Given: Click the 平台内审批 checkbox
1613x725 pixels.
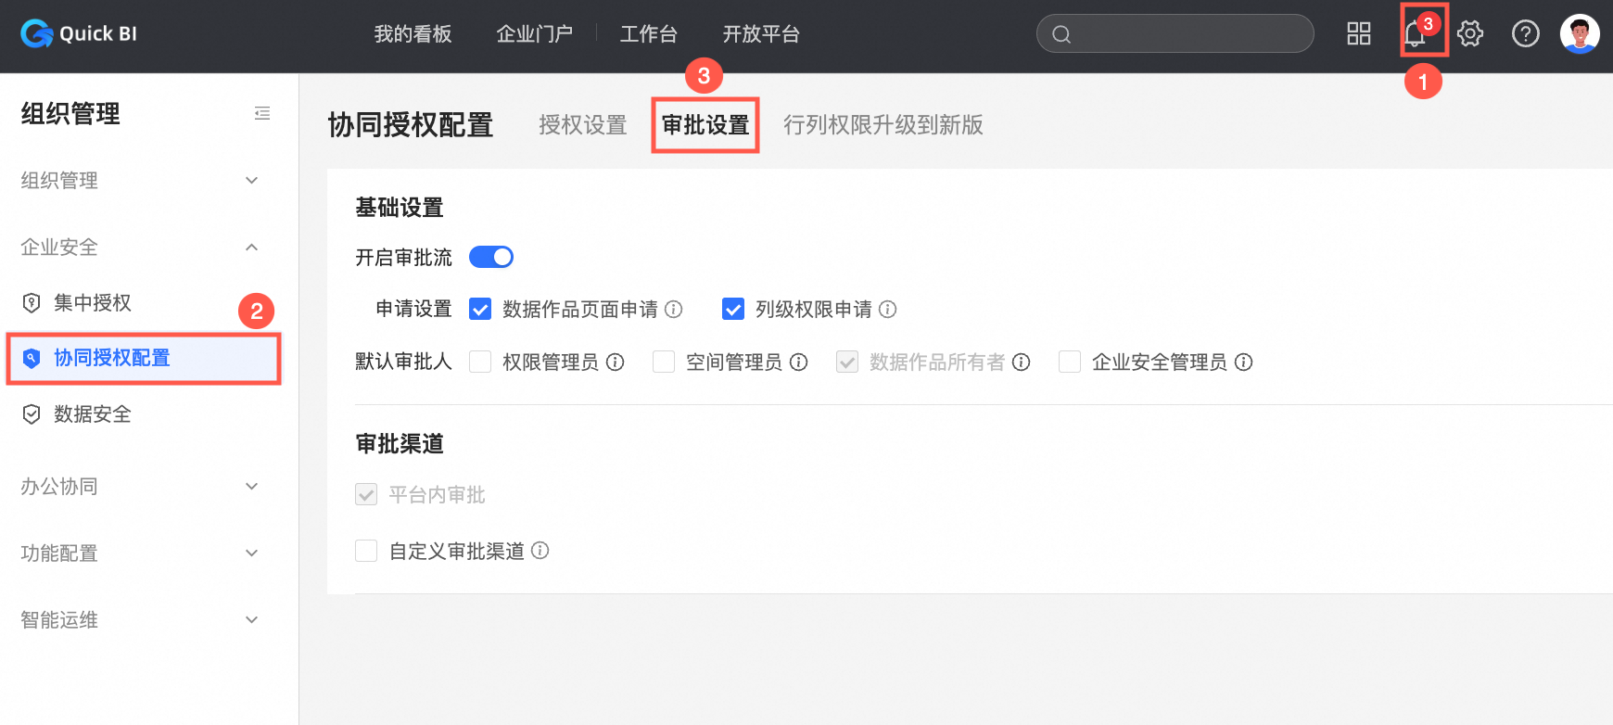Looking at the screenshot, I should point(366,494).
